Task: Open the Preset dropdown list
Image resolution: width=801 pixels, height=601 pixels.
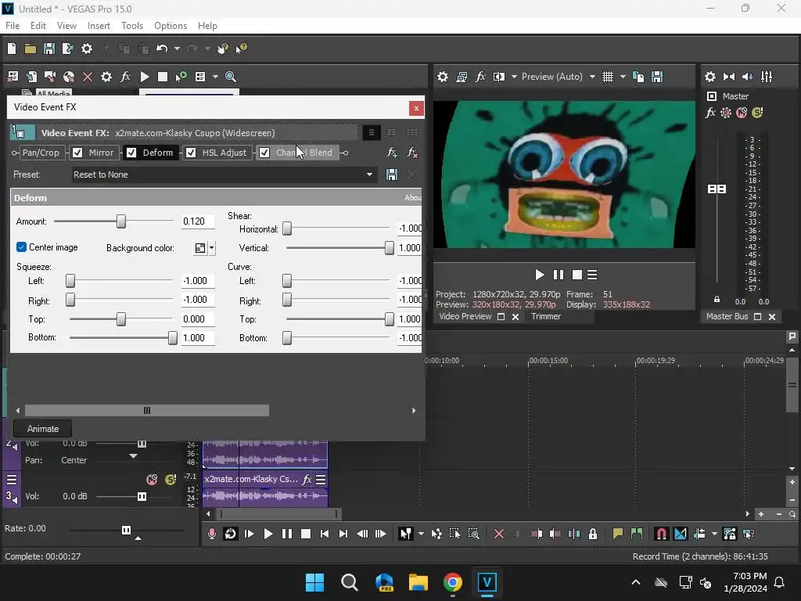Action: 369,175
